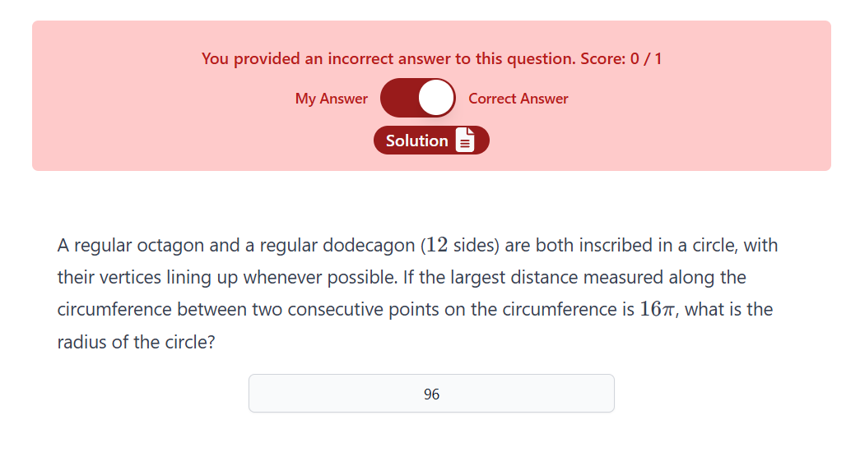Screen dimensions: 860x452
Task: Open the Solution button
Action: click(431, 141)
